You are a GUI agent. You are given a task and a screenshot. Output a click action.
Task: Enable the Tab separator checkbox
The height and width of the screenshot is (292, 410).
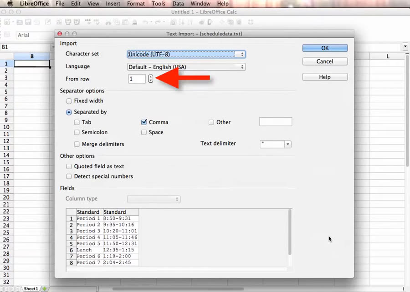(x=77, y=122)
